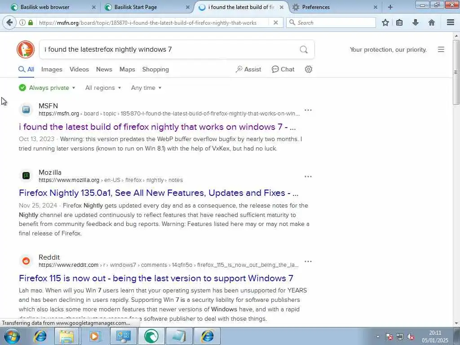Viewport: 460px width, 345px height.
Task: Click the mozilla.org result URL breadcrumb
Action: point(111,180)
